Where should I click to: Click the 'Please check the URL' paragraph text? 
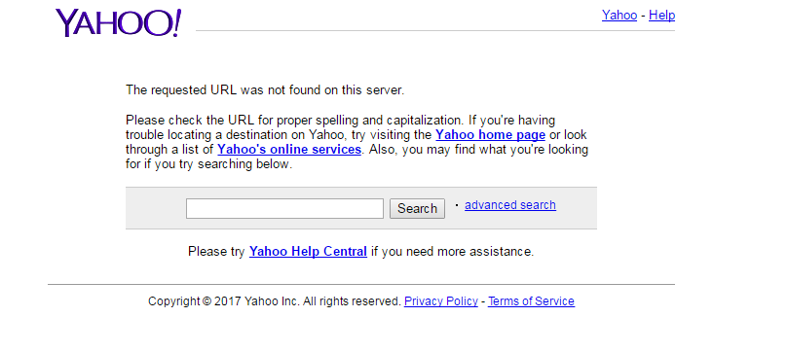(356, 142)
